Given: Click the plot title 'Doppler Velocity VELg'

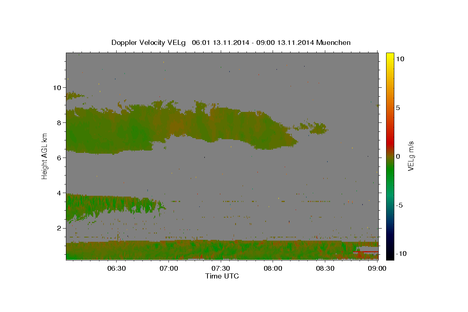Looking at the screenshot, I should coord(149,43).
